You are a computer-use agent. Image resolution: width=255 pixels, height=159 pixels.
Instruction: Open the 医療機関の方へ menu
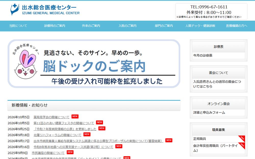[237, 26]
